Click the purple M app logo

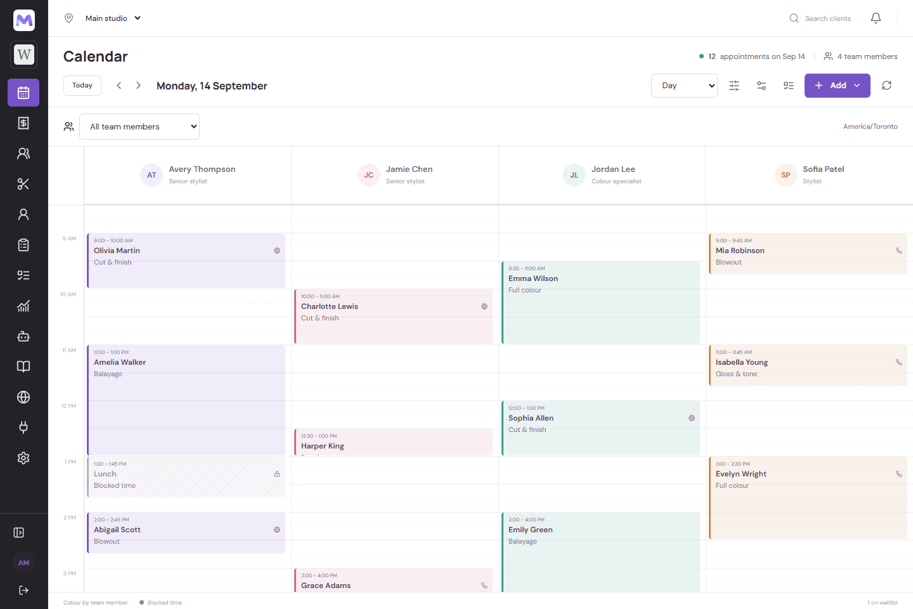coord(24,20)
